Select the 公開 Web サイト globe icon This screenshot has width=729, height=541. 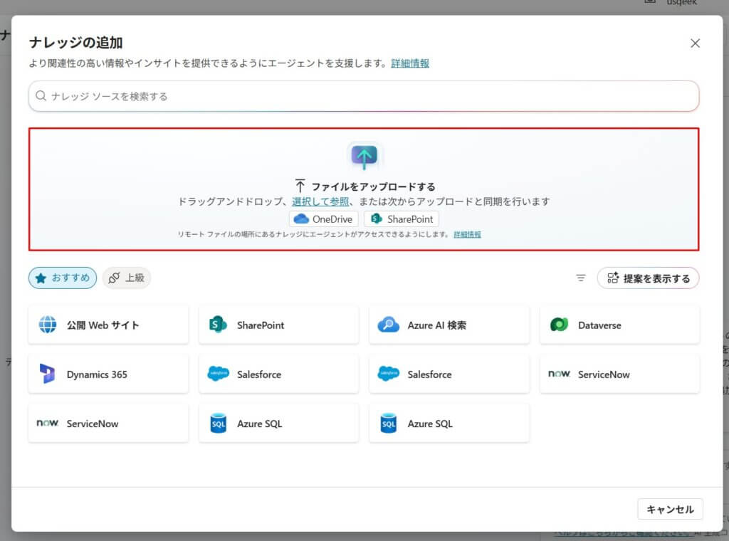coord(48,325)
